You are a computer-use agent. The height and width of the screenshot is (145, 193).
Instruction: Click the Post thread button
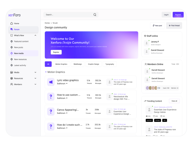174,26
